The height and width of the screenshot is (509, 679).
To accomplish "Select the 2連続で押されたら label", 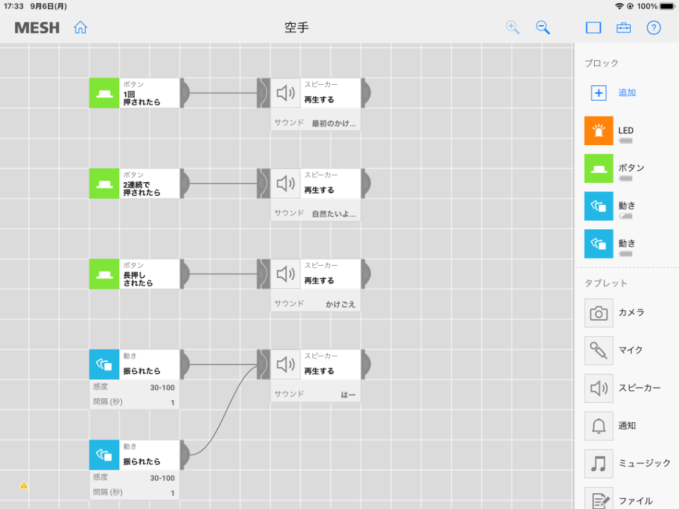I will click(142, 189).
